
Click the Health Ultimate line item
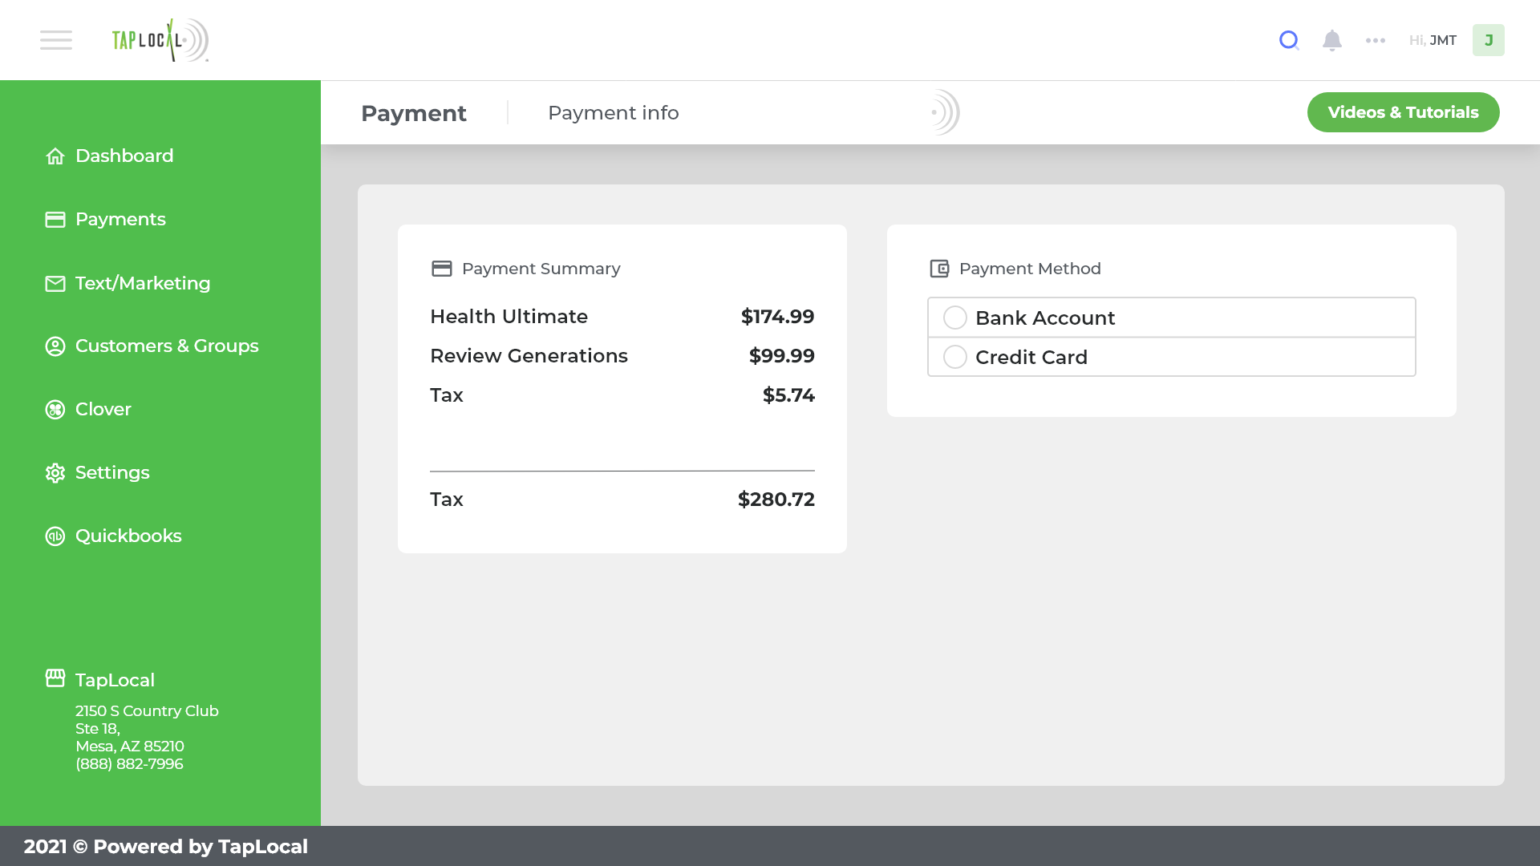(x=509, y=317)
